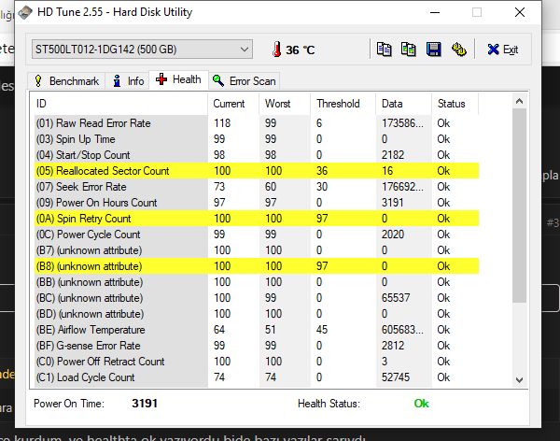Viewport: 560px width, 441px height.
Task: Select the G-sense Error Rate row
Action: coord(257,346)
